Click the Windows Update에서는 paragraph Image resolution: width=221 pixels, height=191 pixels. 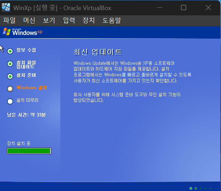click(132, 72)
